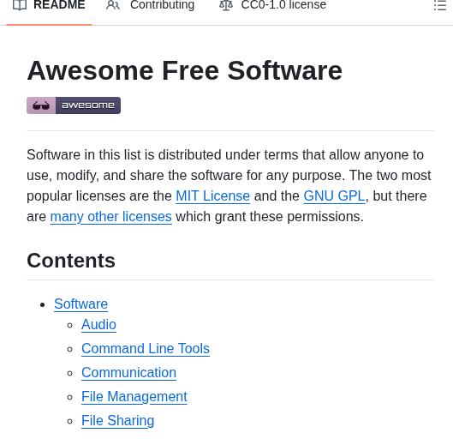Jump to the Software section link
Screen dimensions: 453x439
(80, 304)
